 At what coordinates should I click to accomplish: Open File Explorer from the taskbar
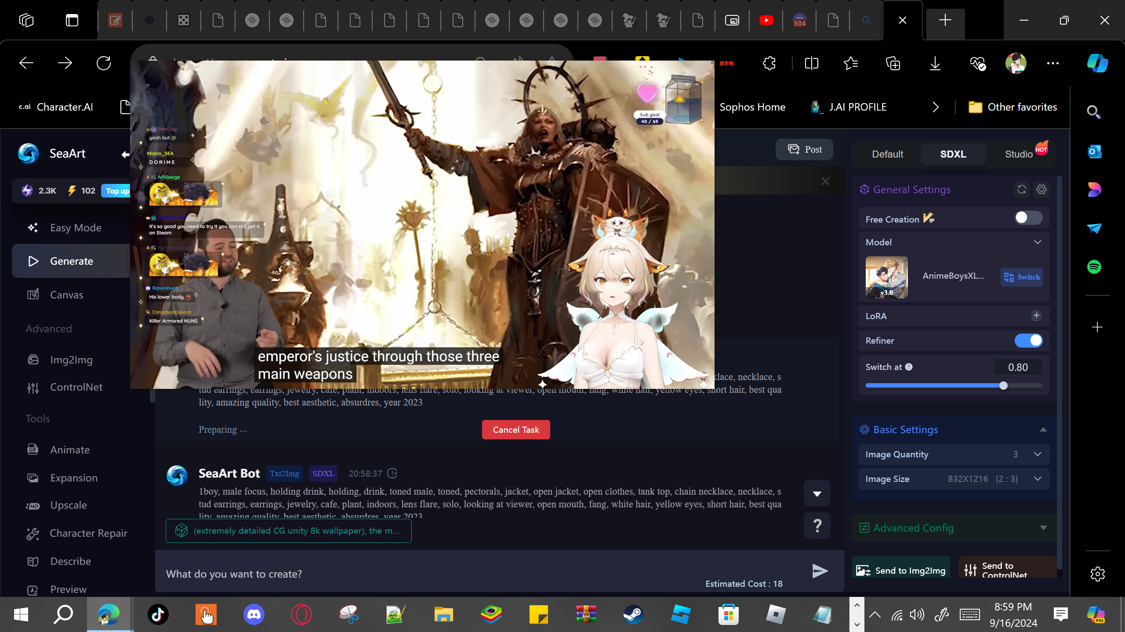(x=443, y=614)
